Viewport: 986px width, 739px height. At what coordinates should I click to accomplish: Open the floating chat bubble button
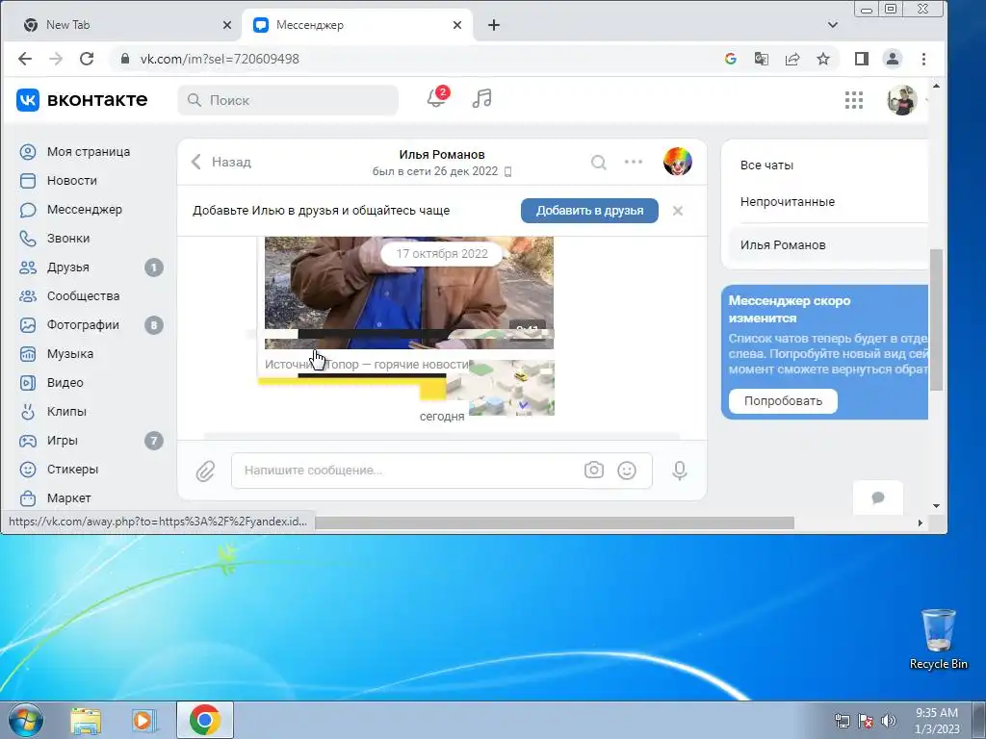[x=878, y=497]
